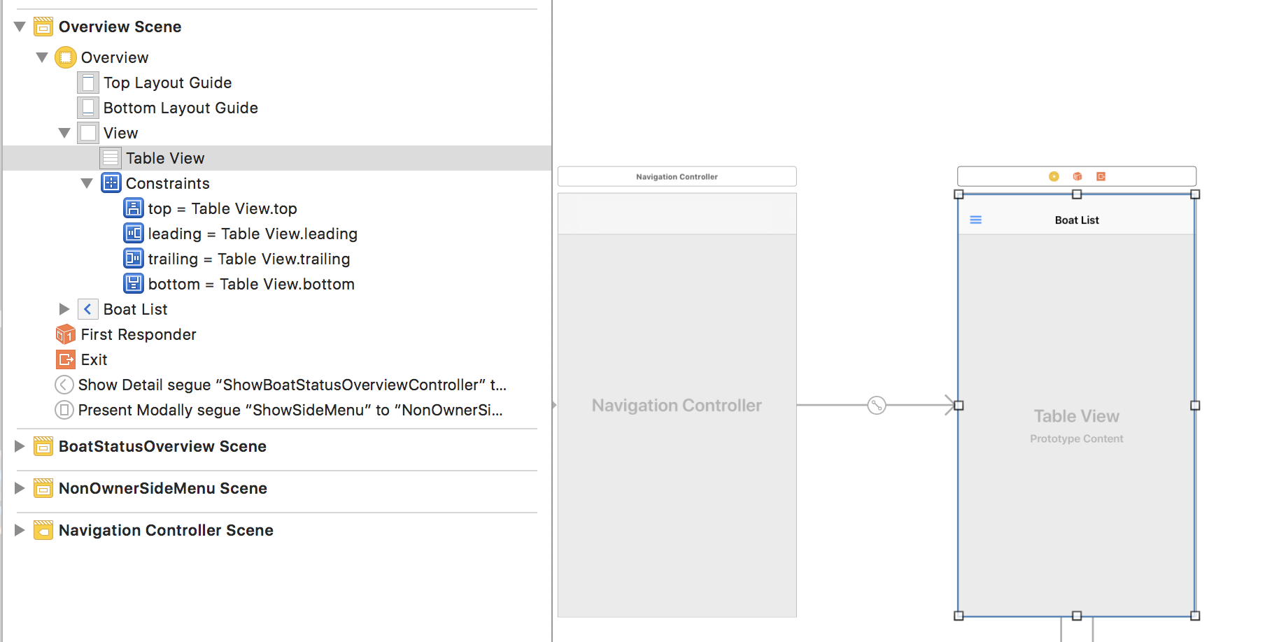Image resolution: width=1279 pixels, height=642 pixels.
Task: Click the orange Exit icon in scene dock
Action: 1101,176
